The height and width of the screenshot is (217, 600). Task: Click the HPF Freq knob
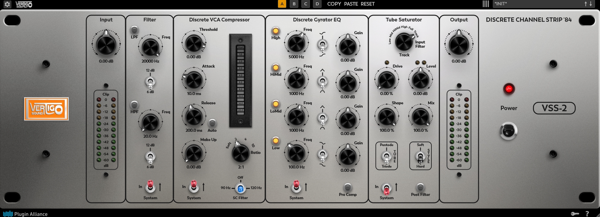pyautogui.click(x=150, y=122)
